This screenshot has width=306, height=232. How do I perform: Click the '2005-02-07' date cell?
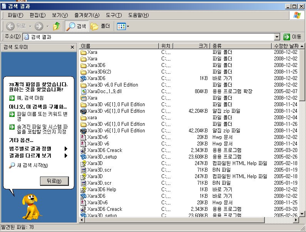click(286, 91)
